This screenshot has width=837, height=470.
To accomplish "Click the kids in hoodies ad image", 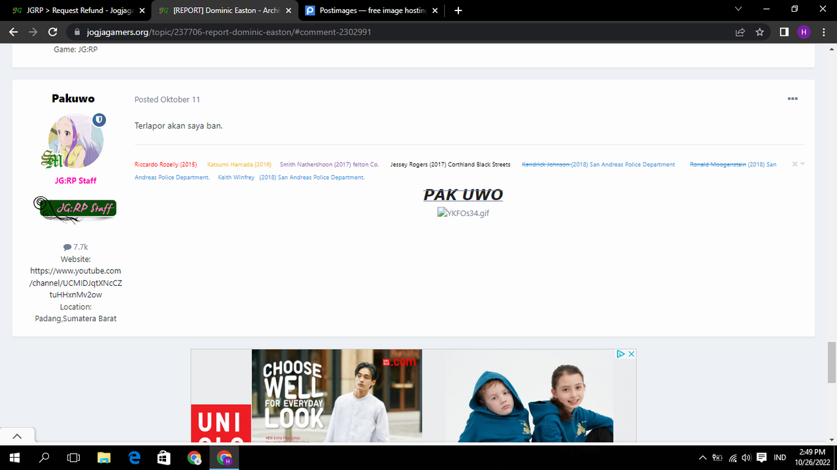I will point(530,396).
